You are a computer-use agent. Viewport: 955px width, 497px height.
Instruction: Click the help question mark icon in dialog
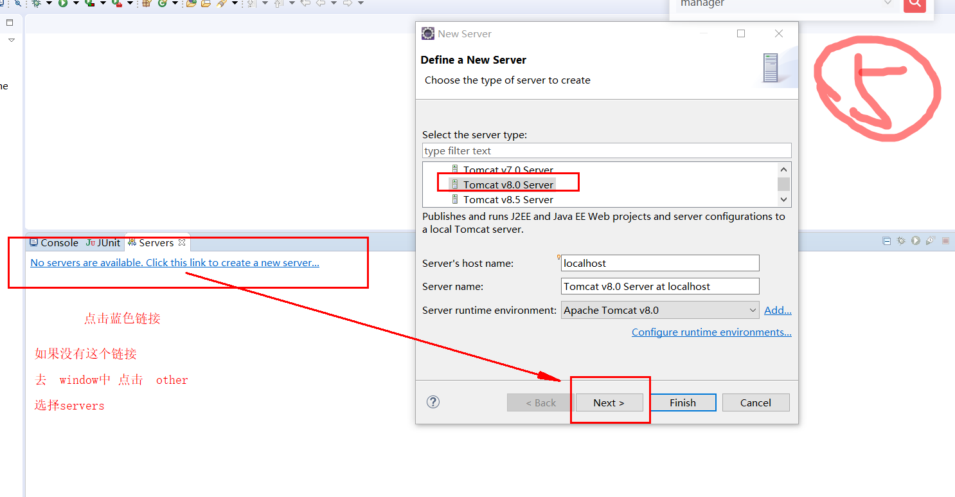click(x=433, y=402)
